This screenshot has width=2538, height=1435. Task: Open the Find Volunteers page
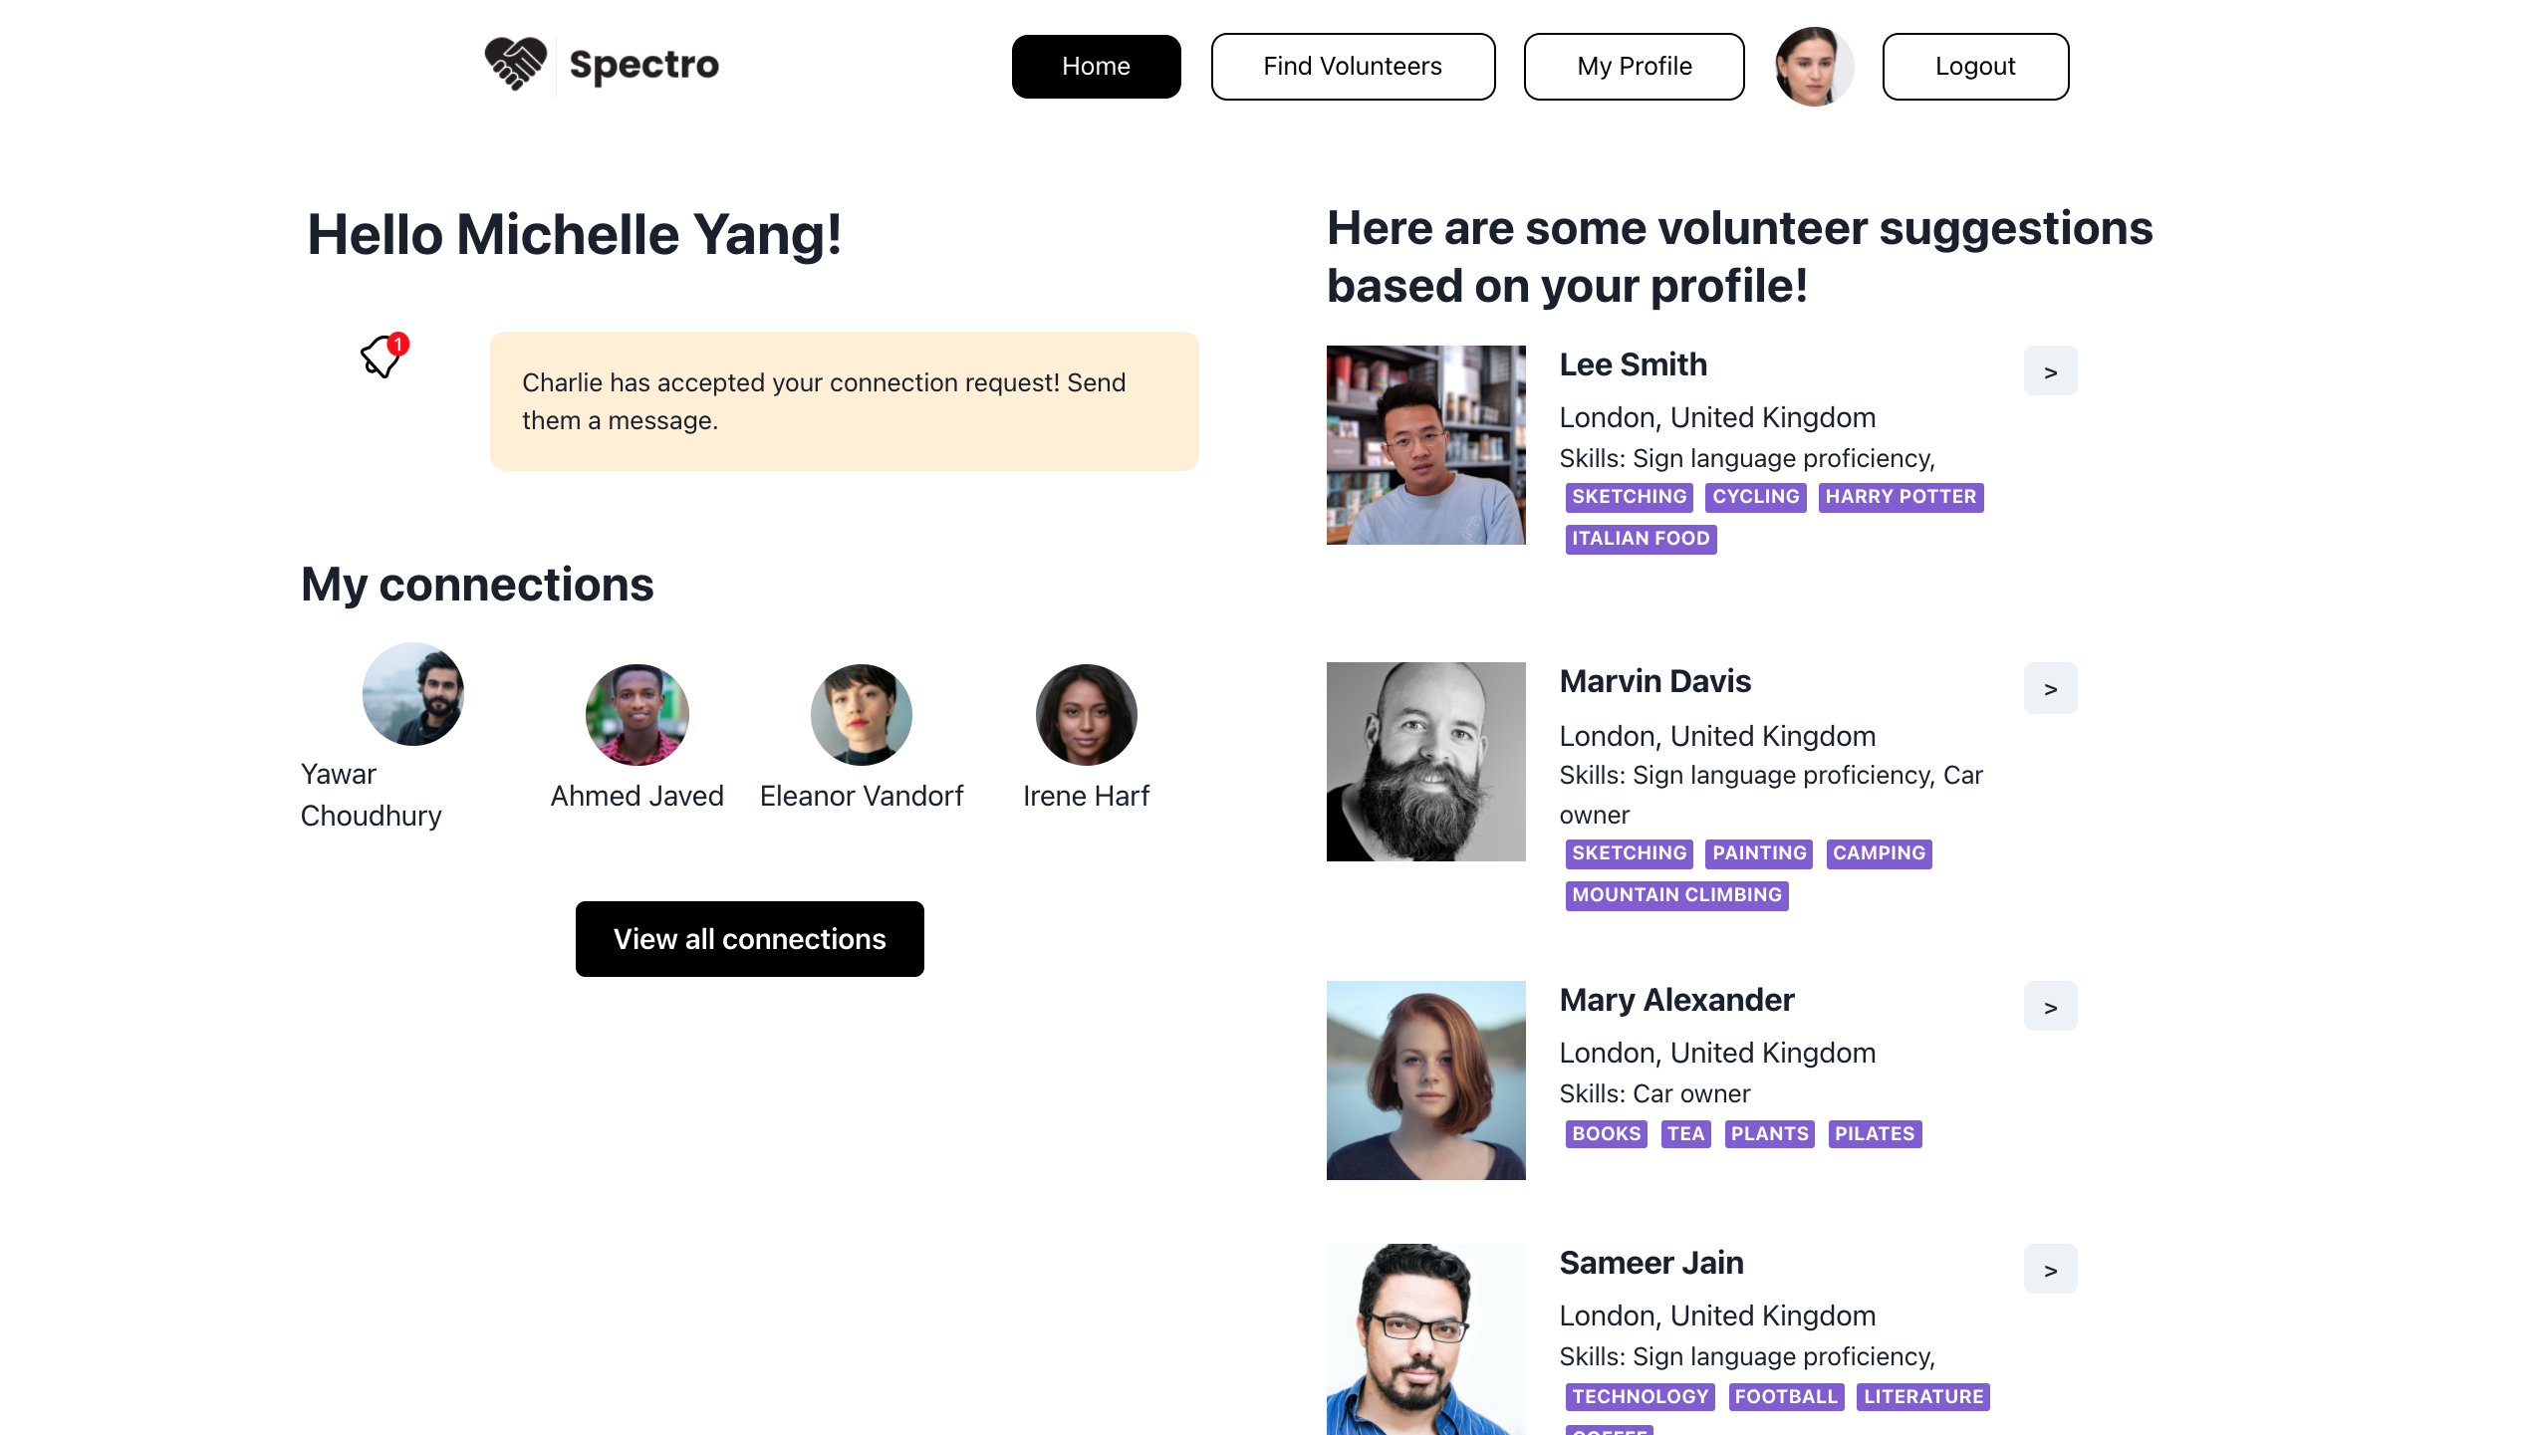pyautogui.click(x=1353, y=67)
